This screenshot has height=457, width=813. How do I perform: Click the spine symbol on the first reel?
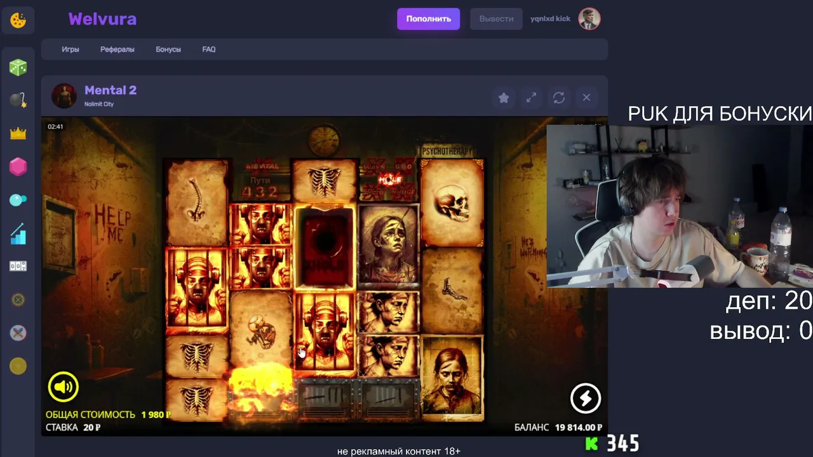tap(197, 203)
